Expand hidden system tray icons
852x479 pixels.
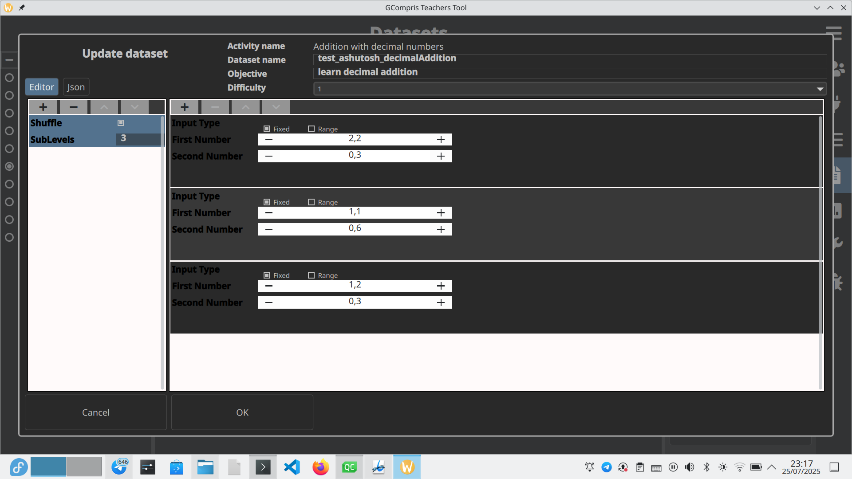pos(772,467)
